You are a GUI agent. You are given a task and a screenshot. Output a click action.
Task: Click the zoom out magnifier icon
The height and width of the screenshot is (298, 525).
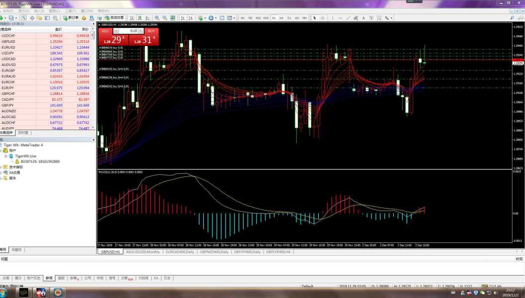point(165,18)
